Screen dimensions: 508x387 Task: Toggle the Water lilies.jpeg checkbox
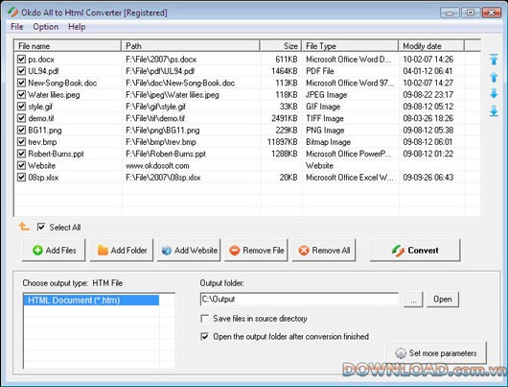(21, 94)
